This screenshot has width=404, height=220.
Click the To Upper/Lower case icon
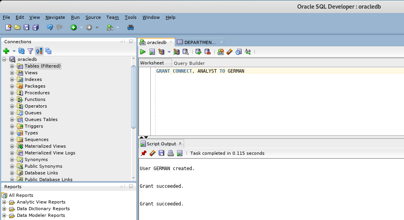248,52
